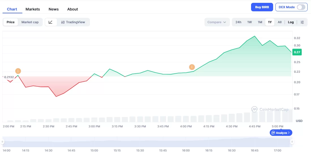311x152 pixels.
Task: Toggle the DEX Mode switch
Action: 301,7
